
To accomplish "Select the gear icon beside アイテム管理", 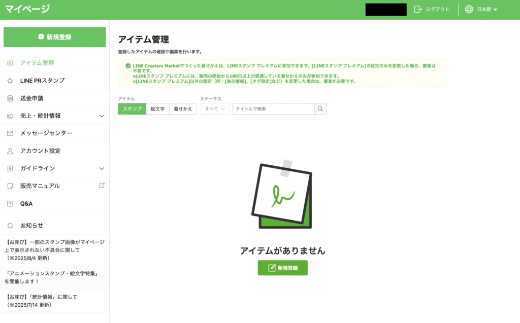I will pos(10,63).
